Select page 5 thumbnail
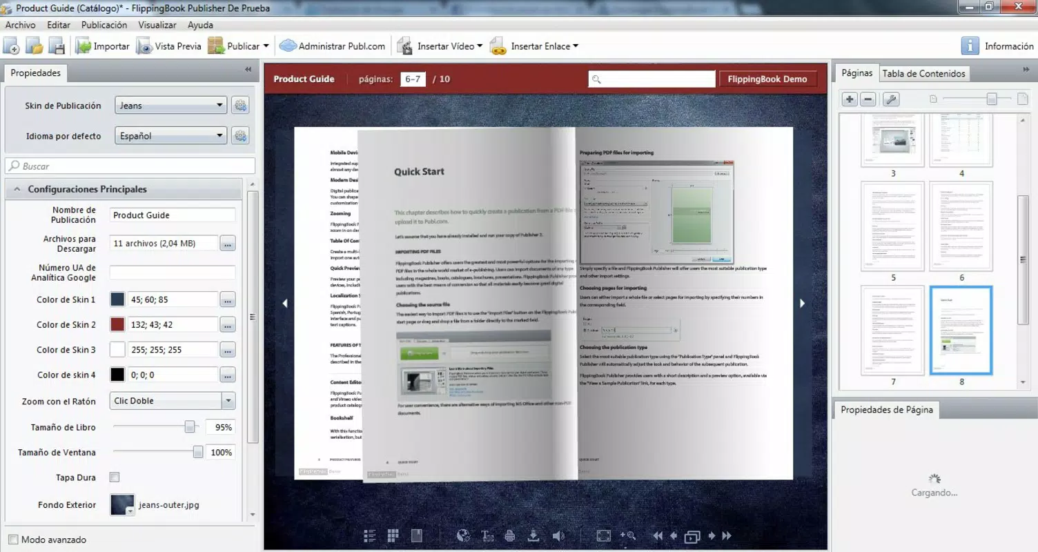This screenshot has height=552, width=1038. pos(892,226)
